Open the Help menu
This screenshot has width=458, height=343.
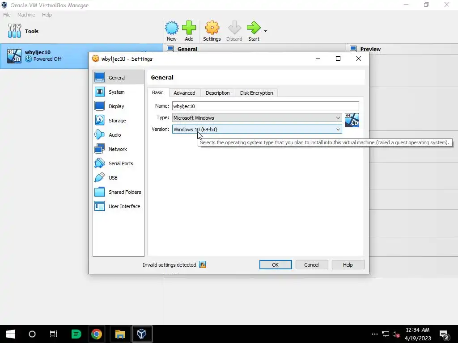[x=47, y=15]
